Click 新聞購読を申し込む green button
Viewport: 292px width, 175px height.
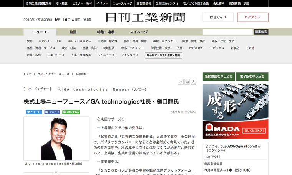click(x=218, y=76)
